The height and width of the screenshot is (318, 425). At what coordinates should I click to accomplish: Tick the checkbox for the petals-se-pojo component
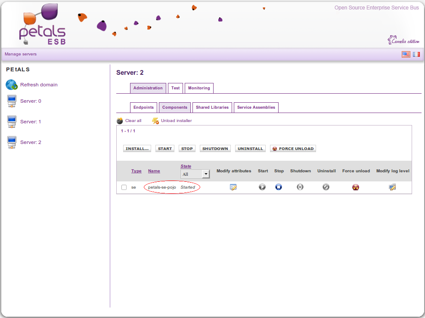[124, 187]
